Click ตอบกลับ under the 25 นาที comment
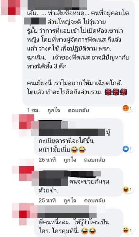 [x=94, y=201]
